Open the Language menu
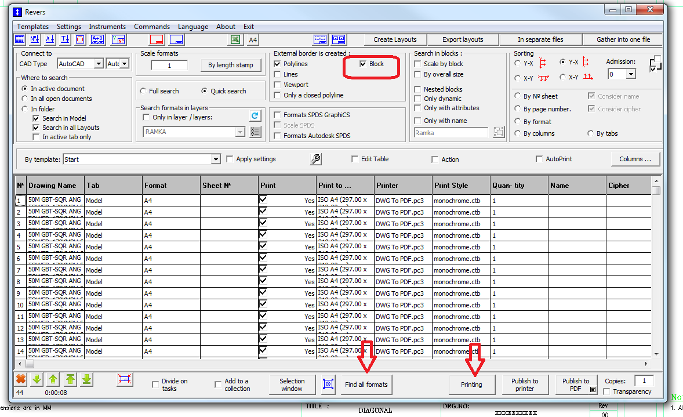683x417 pixels. [193, 26]
